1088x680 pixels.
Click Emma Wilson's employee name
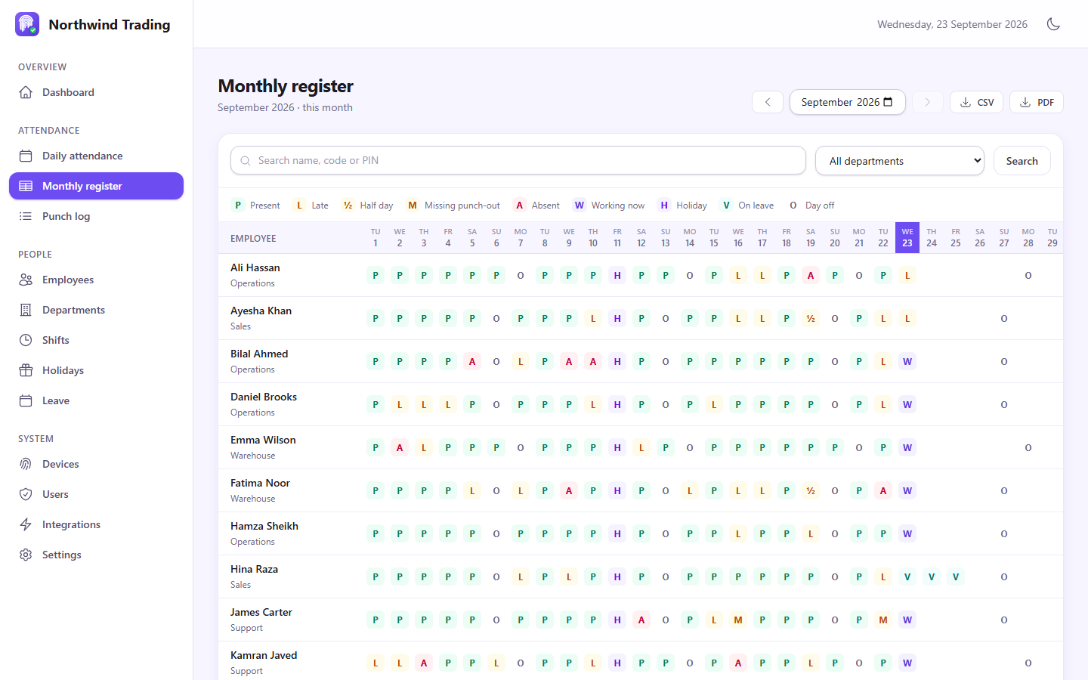[263, 440]
